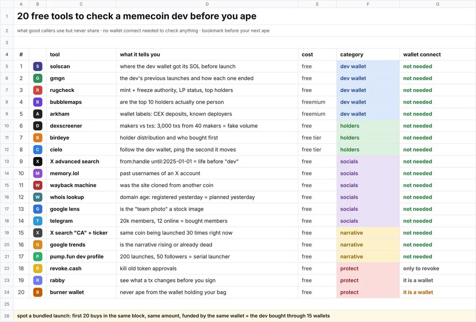This screenshot has height=322, width=476.
Task: Click the 'what it tells you' header cell
Action: tap(207, 54)
